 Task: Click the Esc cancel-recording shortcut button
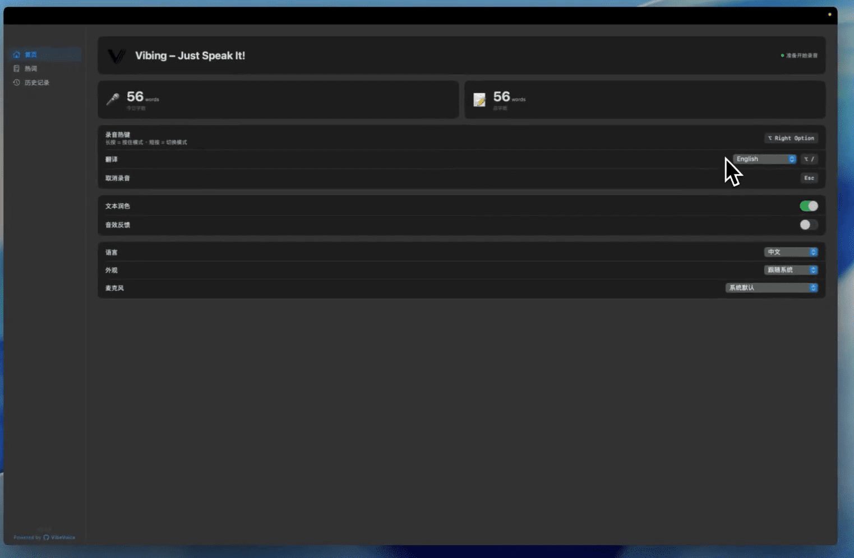point(809,178)
